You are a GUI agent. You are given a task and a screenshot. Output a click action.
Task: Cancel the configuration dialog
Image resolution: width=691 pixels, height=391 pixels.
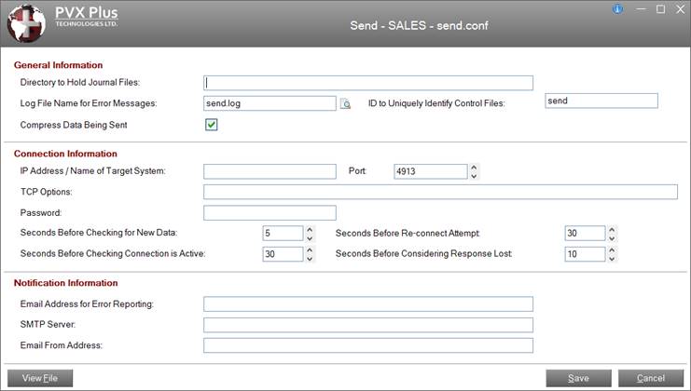649,378
